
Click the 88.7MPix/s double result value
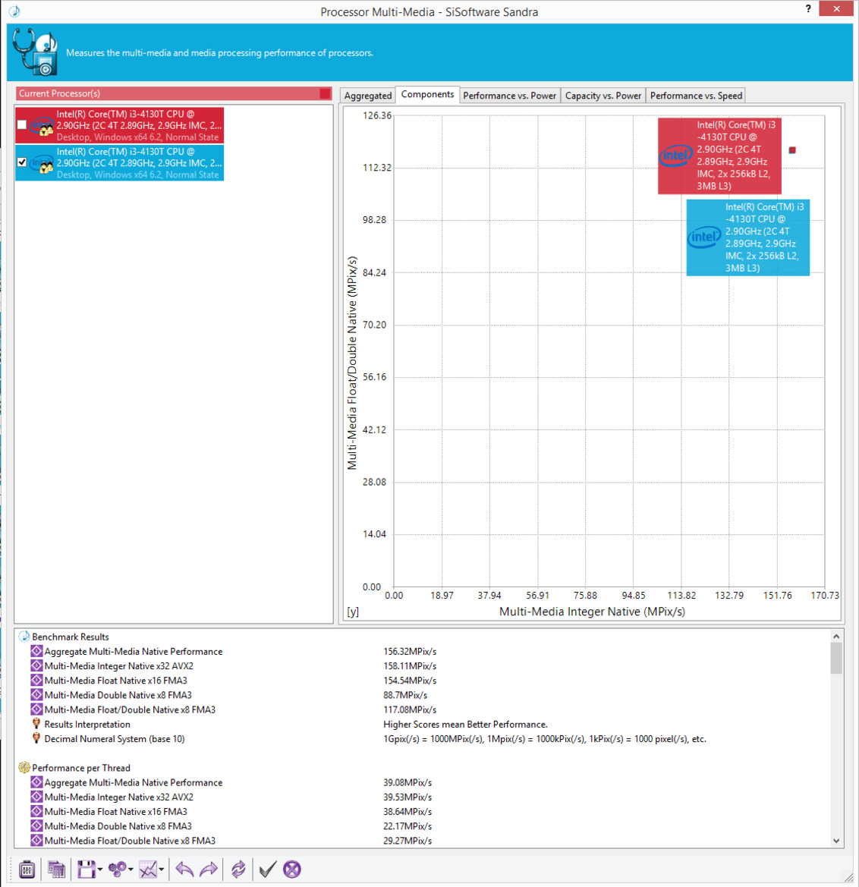pos(405,695)
